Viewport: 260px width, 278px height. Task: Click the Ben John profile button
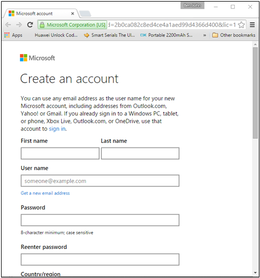[192, 5]
